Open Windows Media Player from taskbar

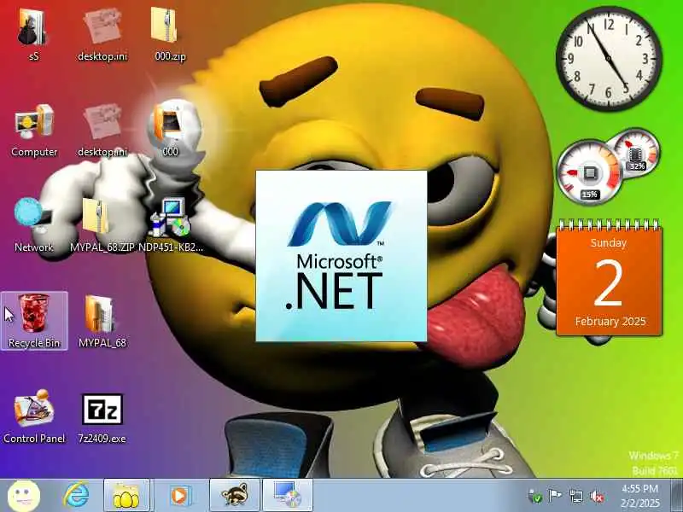(x=179, y=496)
